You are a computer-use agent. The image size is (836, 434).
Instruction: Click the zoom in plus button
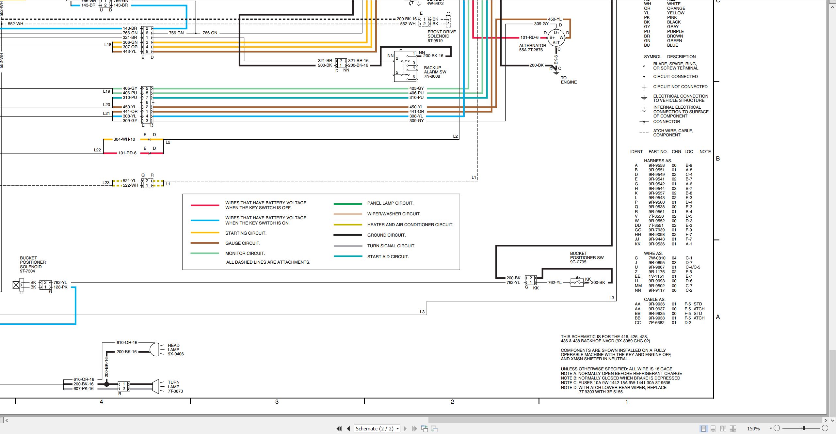825,428
